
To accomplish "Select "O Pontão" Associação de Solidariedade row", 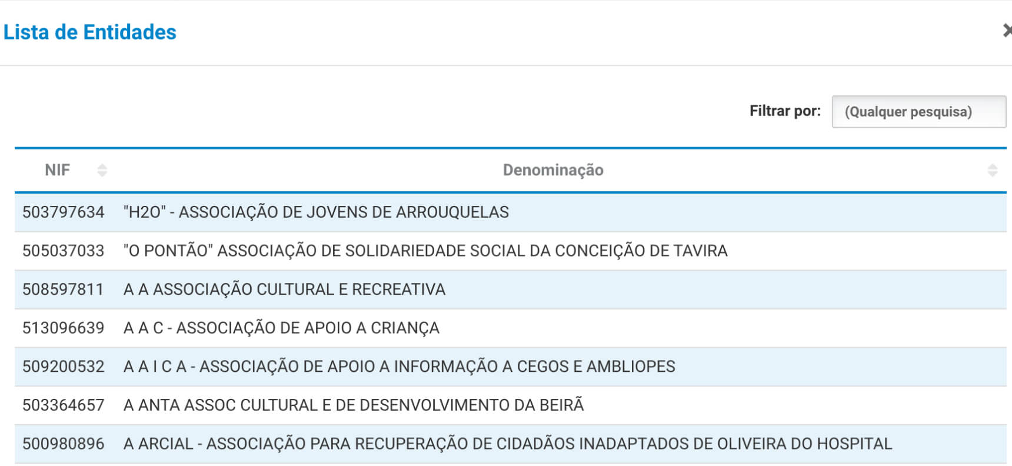I will click(x=425, y=251).
